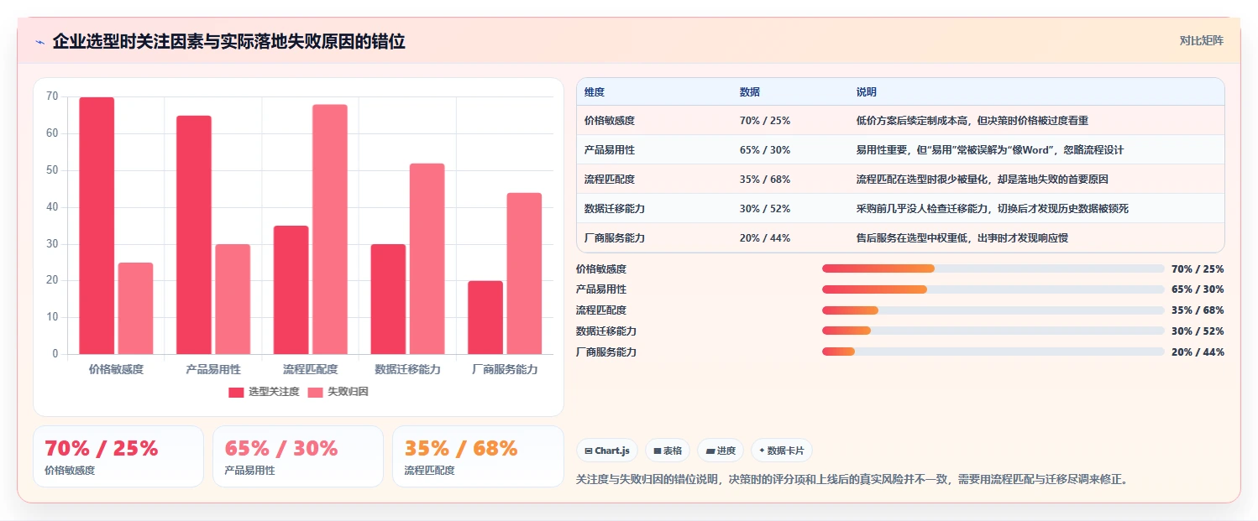Click the 选型关注度 bar for 厂商服务能力

[x=485, y=317]
